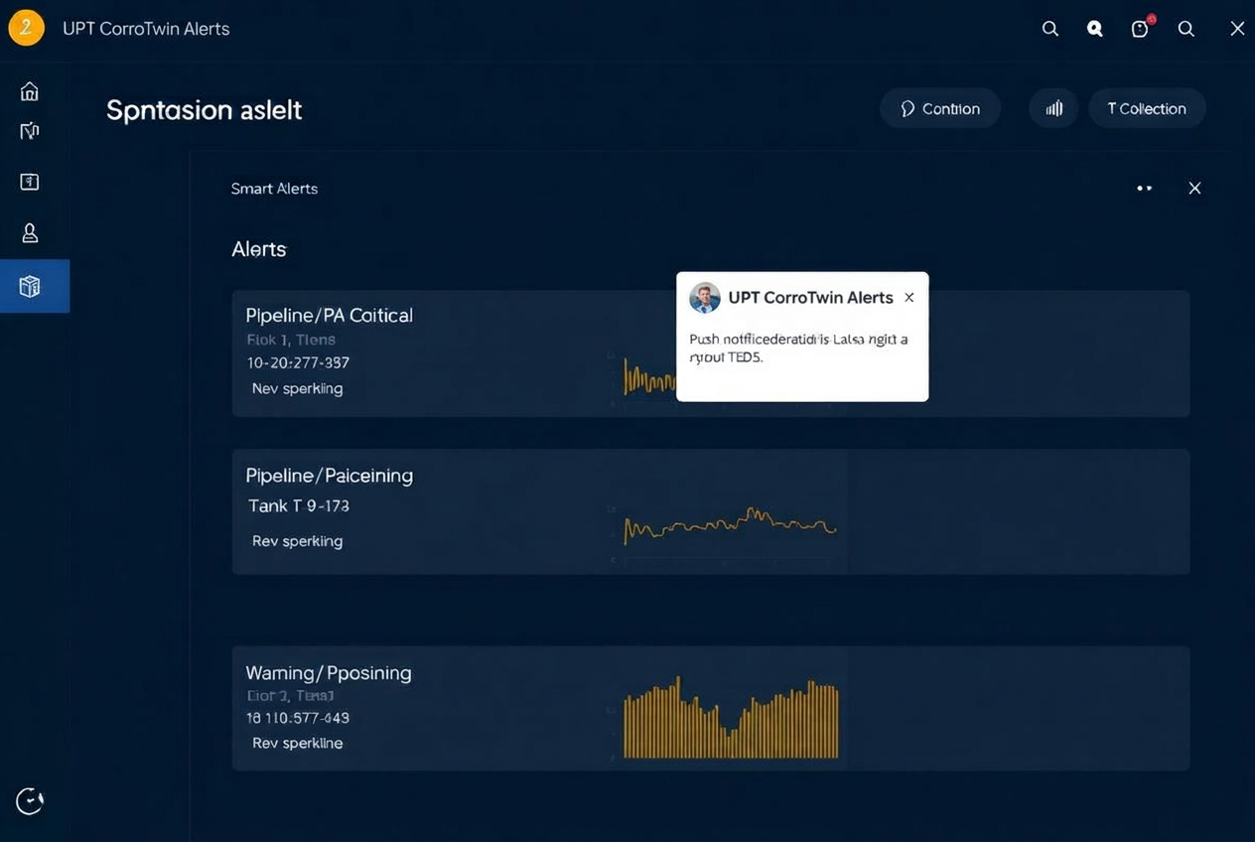Image resolution: width=1255 pixels, height=842 pixels.
Task: Open the Home icon in sidebar
Action: pyautogui.click(x=30, y=91)
